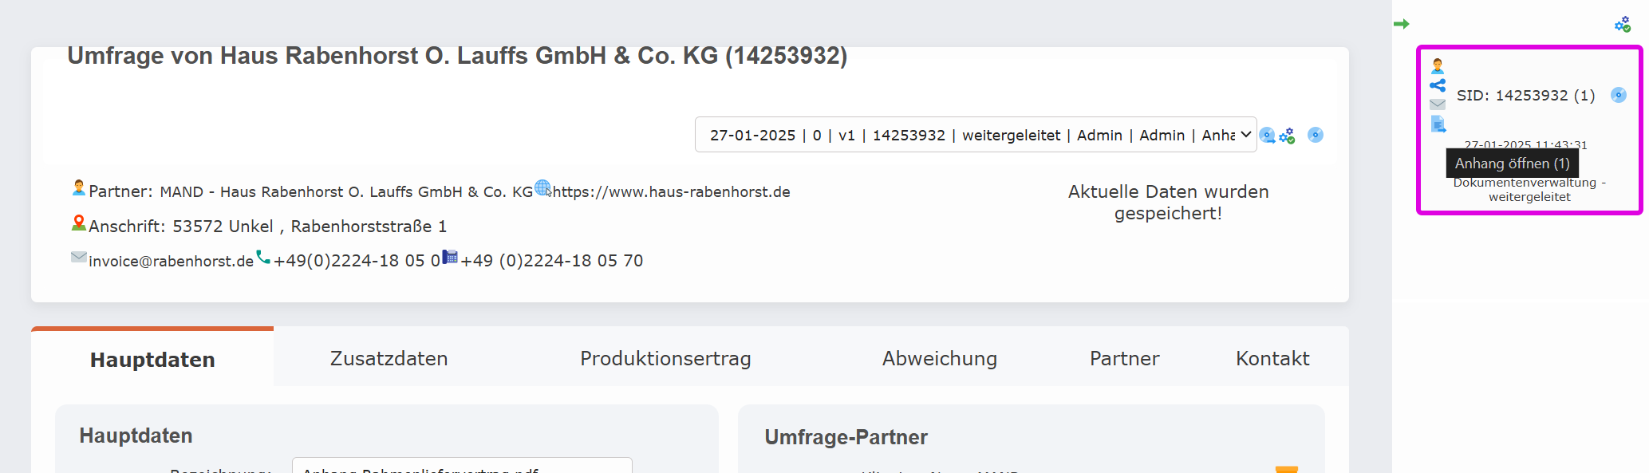Select the Abweichung tab

point(939,359)
